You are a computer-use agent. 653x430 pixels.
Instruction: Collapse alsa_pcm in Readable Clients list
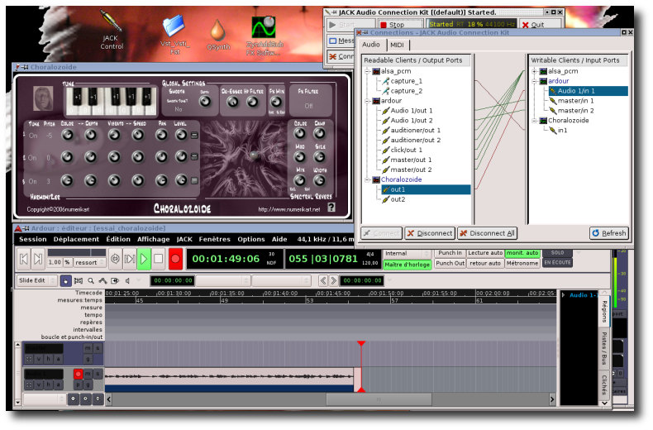click(367, 72)
